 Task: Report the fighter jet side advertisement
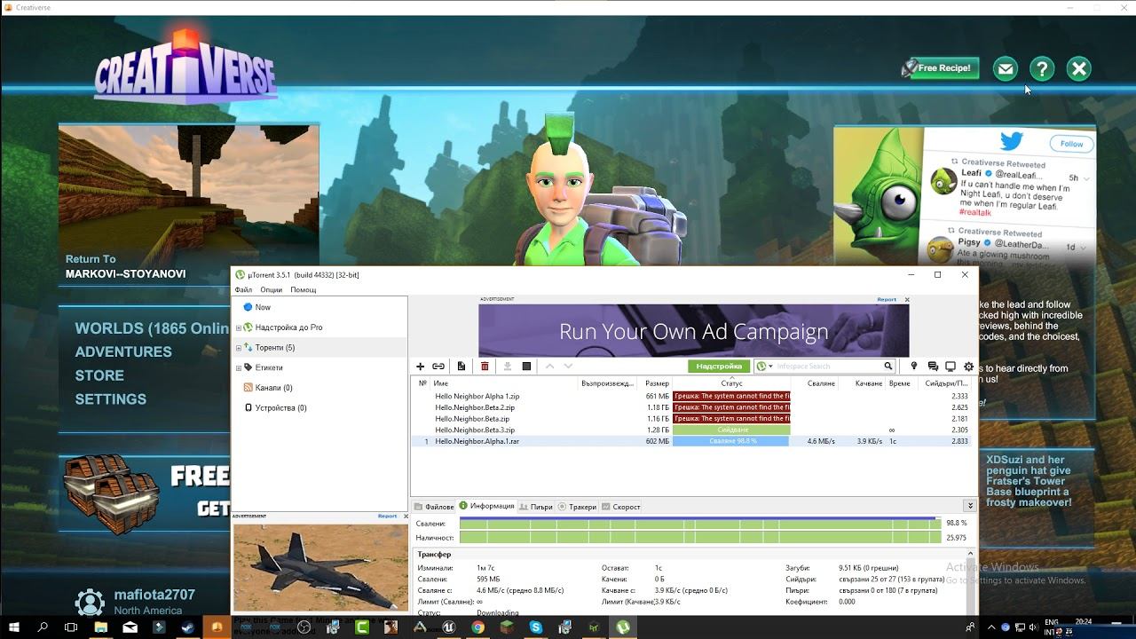388,517
